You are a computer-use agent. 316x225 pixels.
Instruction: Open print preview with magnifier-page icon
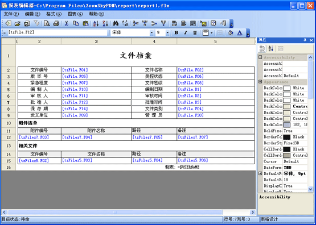(x=47, y=23)
